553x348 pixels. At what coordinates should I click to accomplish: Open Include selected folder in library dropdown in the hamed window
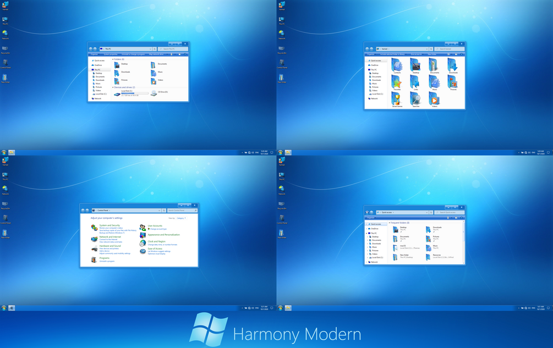[393, 54]
